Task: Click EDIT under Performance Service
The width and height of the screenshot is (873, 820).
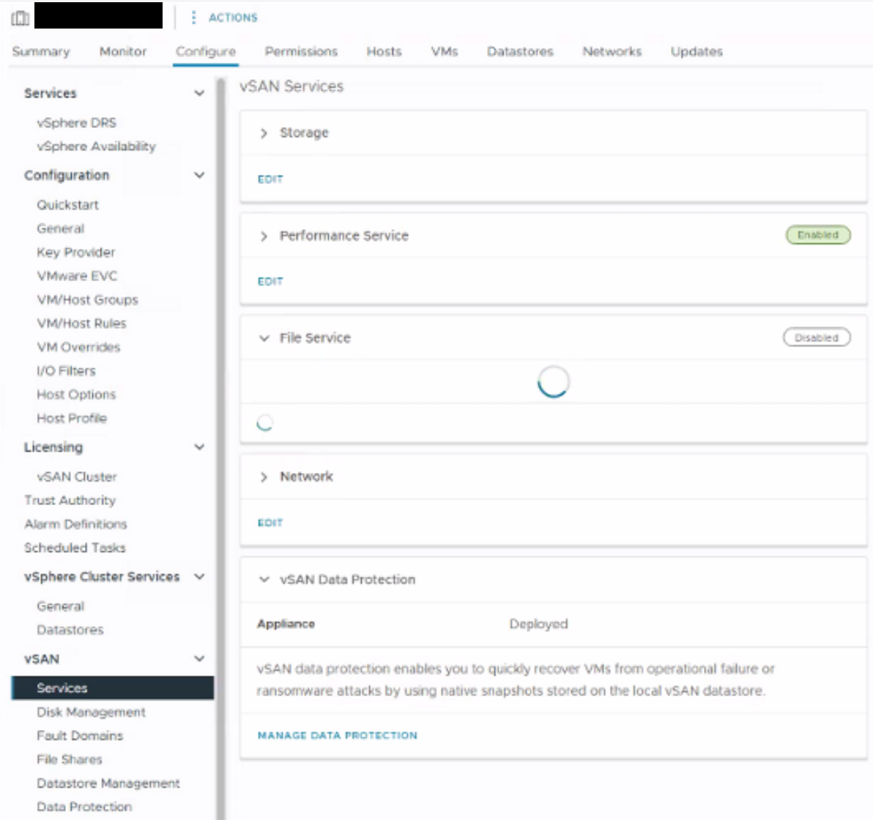Action: [x=270, y=282]
